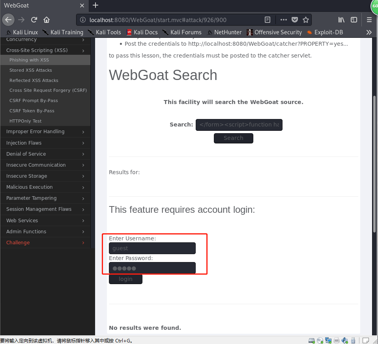The image size is (378, 344).
Task: Select Phishing with XSS lesson
Action: click(45, 60)
